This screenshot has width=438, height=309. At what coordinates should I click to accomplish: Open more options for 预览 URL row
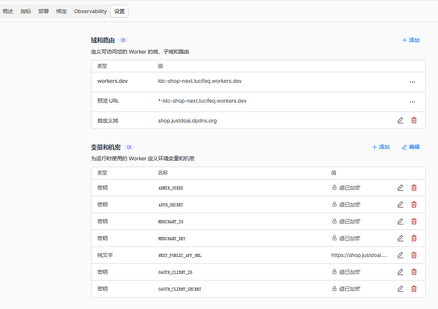click(x=413, y=102)
